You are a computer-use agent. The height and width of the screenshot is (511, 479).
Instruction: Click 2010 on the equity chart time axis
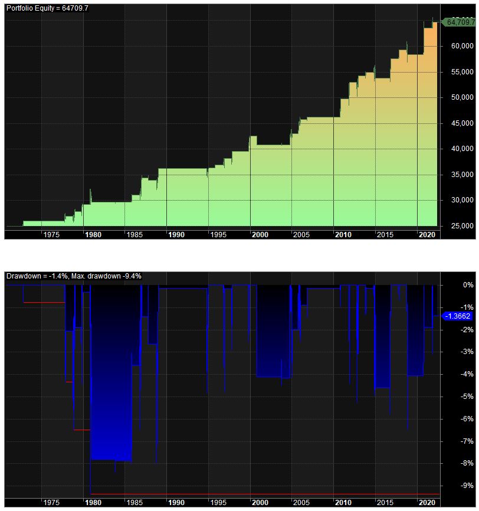coord(343,235)
